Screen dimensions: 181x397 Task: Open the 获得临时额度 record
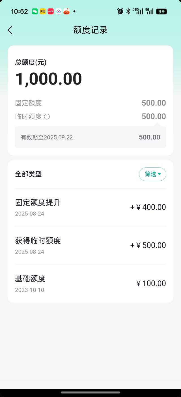click(90, 246)
